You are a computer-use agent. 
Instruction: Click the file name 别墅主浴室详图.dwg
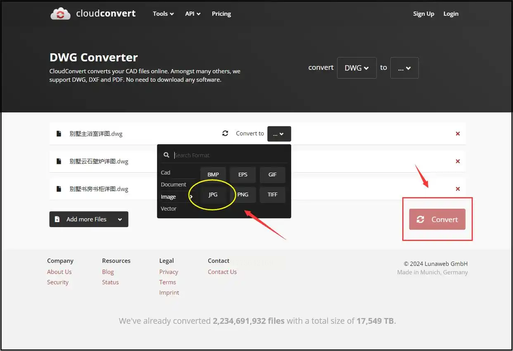click(x=96, y=134)
